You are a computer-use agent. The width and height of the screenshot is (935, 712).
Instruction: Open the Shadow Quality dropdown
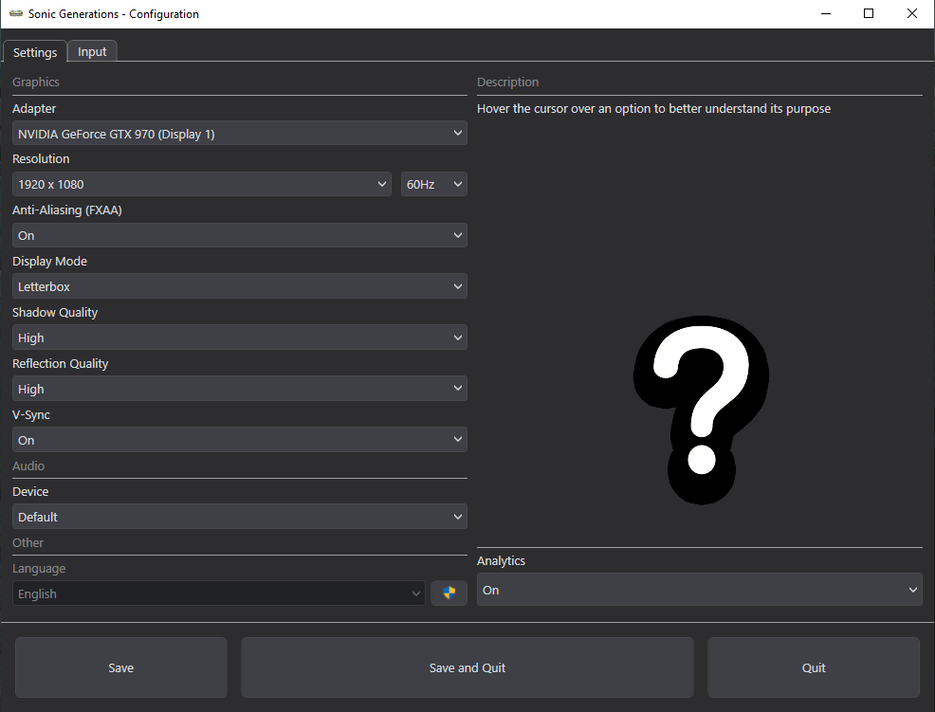240,338
